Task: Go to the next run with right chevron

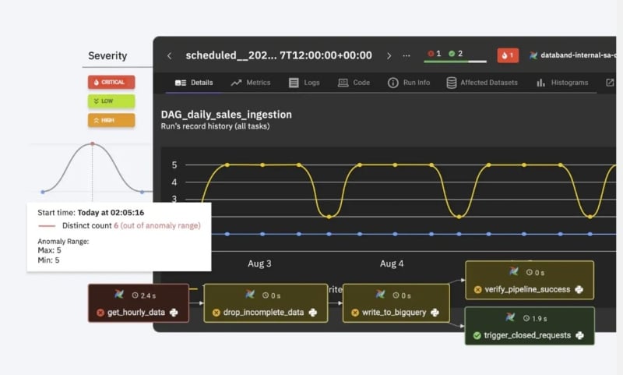Action: coord(389,55)
